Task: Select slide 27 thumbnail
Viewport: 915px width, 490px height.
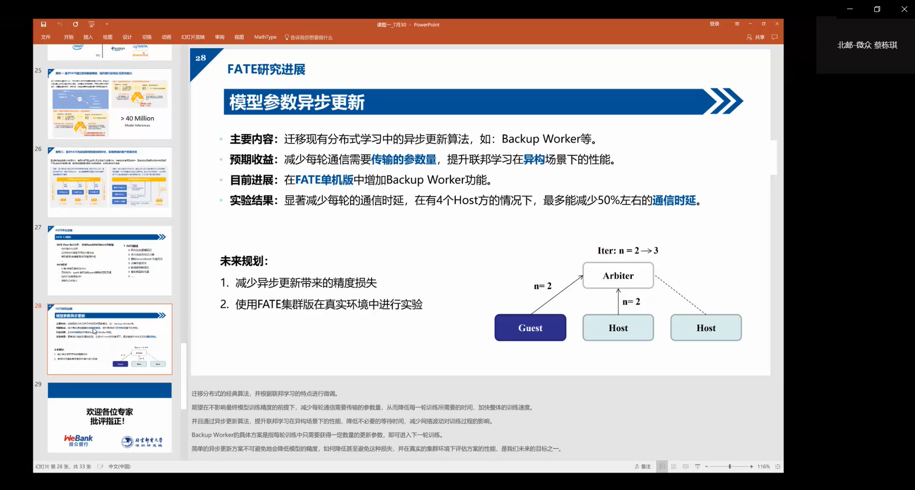Action: [x=110, y=261]
